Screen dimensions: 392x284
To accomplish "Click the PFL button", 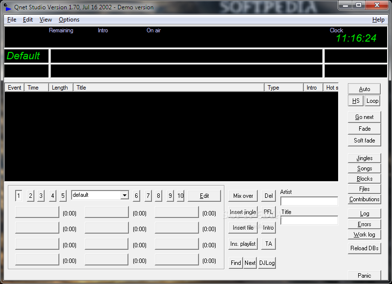I will click(269, 212).
